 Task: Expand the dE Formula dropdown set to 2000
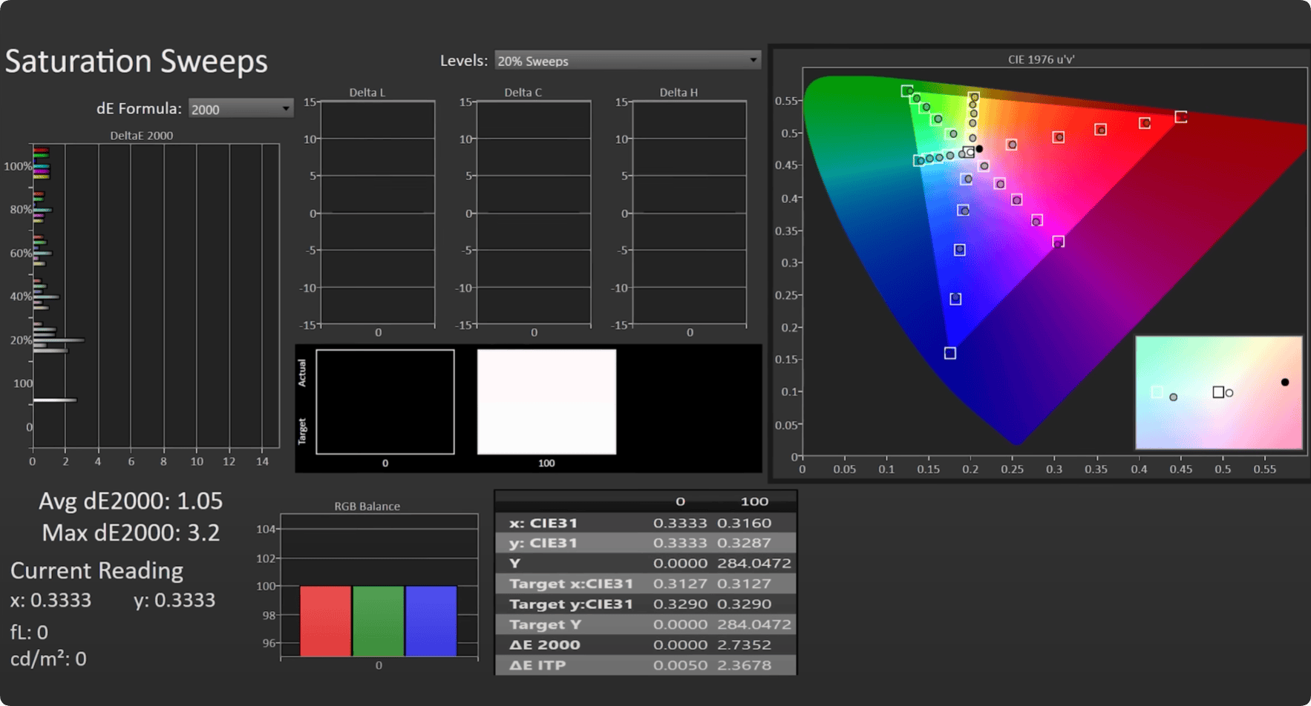tap(240, 109)
